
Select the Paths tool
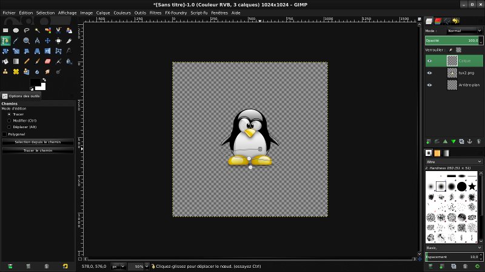[x=5, y=40]
